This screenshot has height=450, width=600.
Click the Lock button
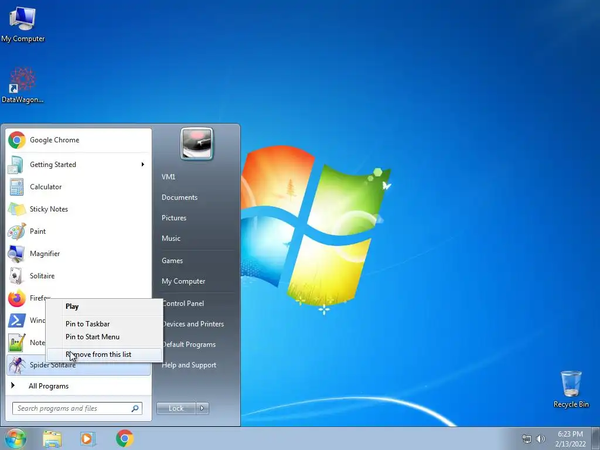[x=176, y=408]
